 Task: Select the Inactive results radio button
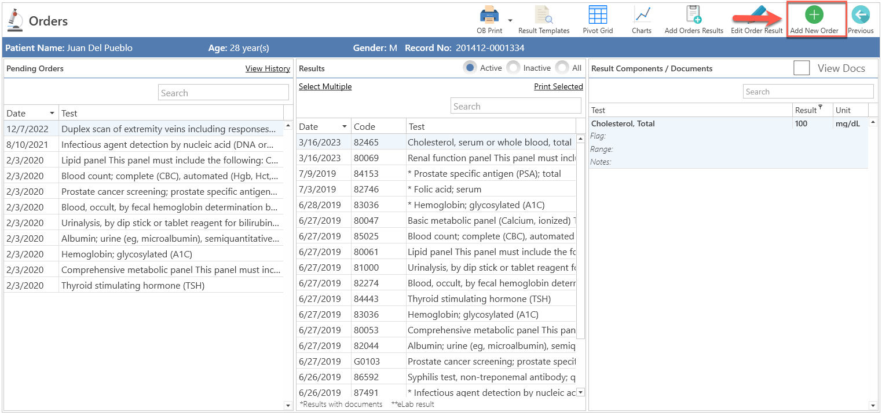click(x=513, y=68)
